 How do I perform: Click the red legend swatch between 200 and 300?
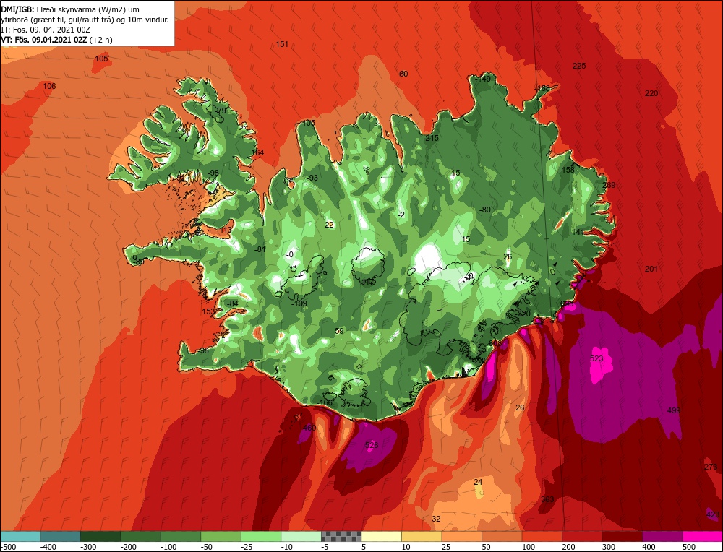click(x=582, y=536)
